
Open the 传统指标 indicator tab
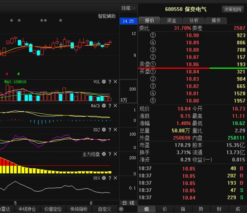pos(79,209)
